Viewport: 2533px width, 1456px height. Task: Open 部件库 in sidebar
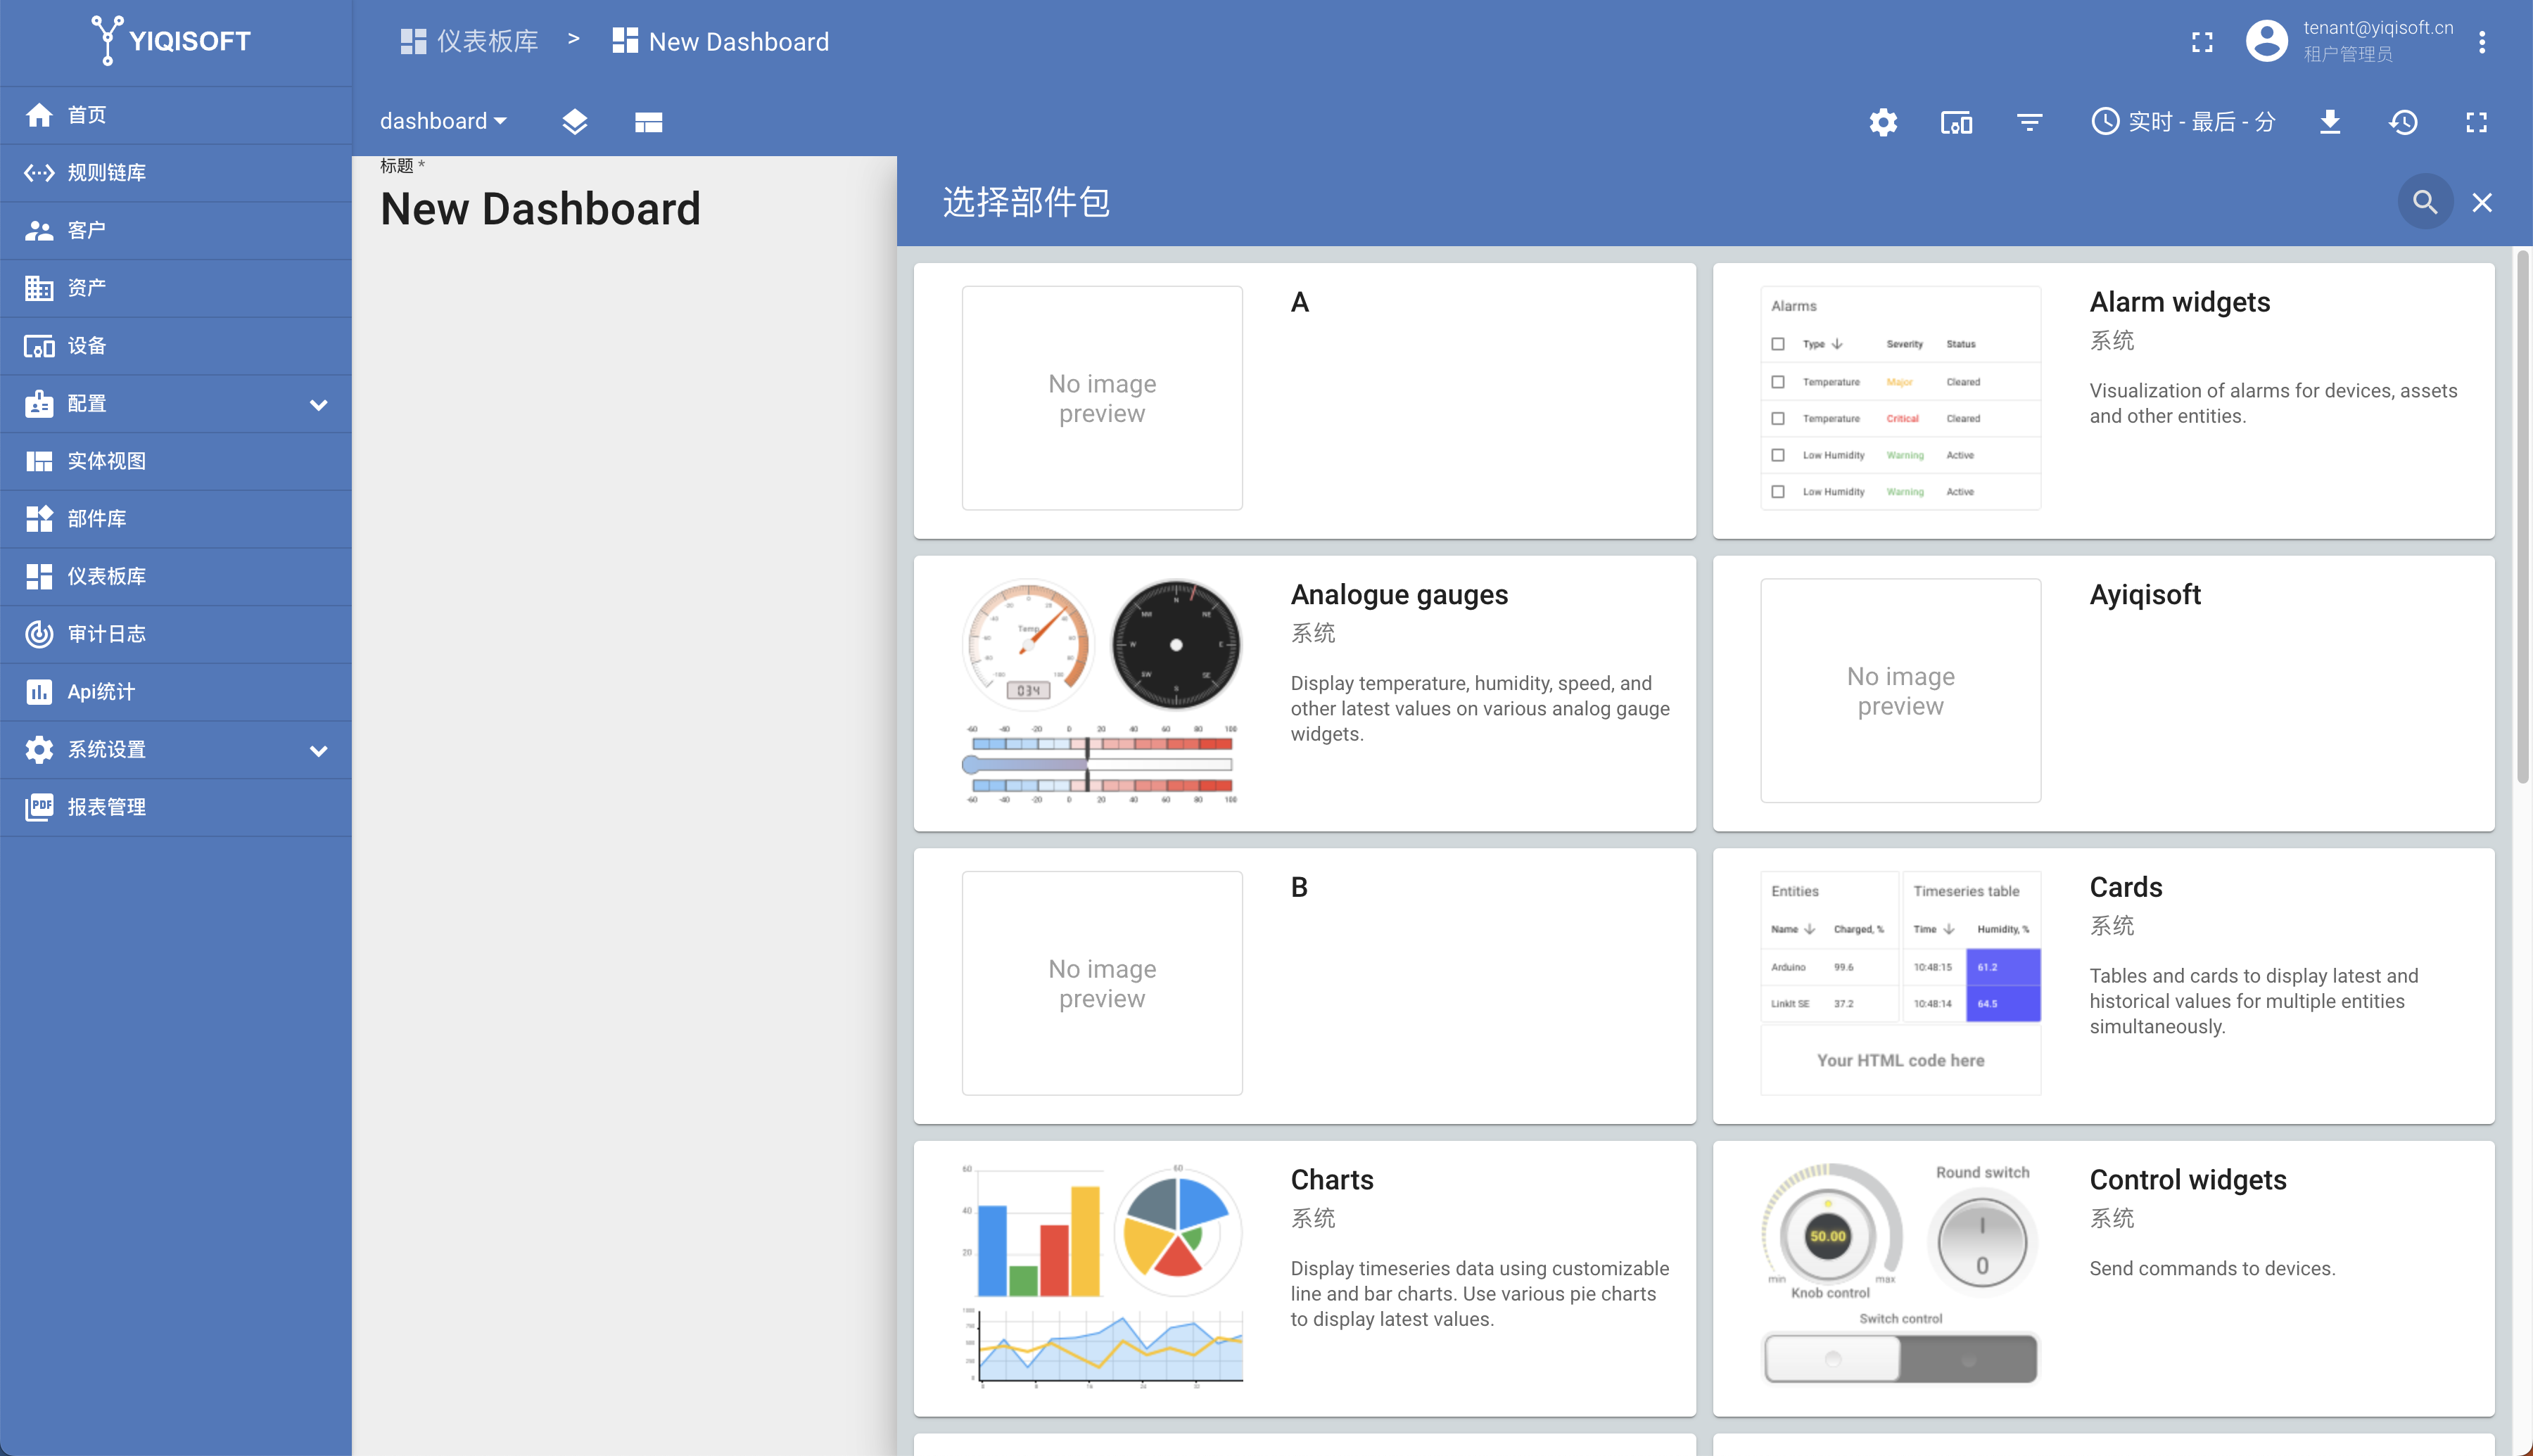click(96, 519)
